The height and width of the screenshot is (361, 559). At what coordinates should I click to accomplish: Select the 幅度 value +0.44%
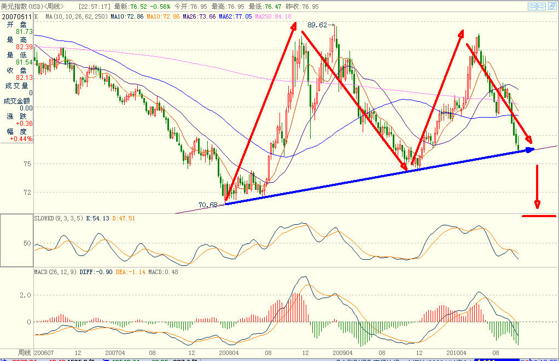tap(21, 139)
